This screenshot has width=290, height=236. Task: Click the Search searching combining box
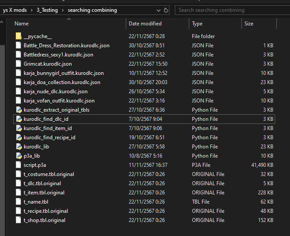(x=232, y=10)
